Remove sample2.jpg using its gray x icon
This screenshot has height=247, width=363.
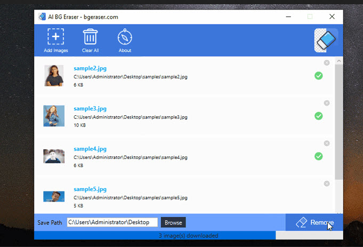(327, 63)
